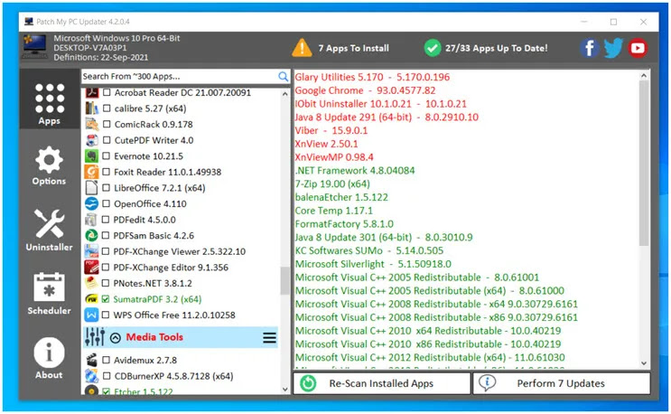Image resolution: width=671 pixels, height=414 pixels.
Task: Click the search magnifier icon
Action: [x=283, y=77]
